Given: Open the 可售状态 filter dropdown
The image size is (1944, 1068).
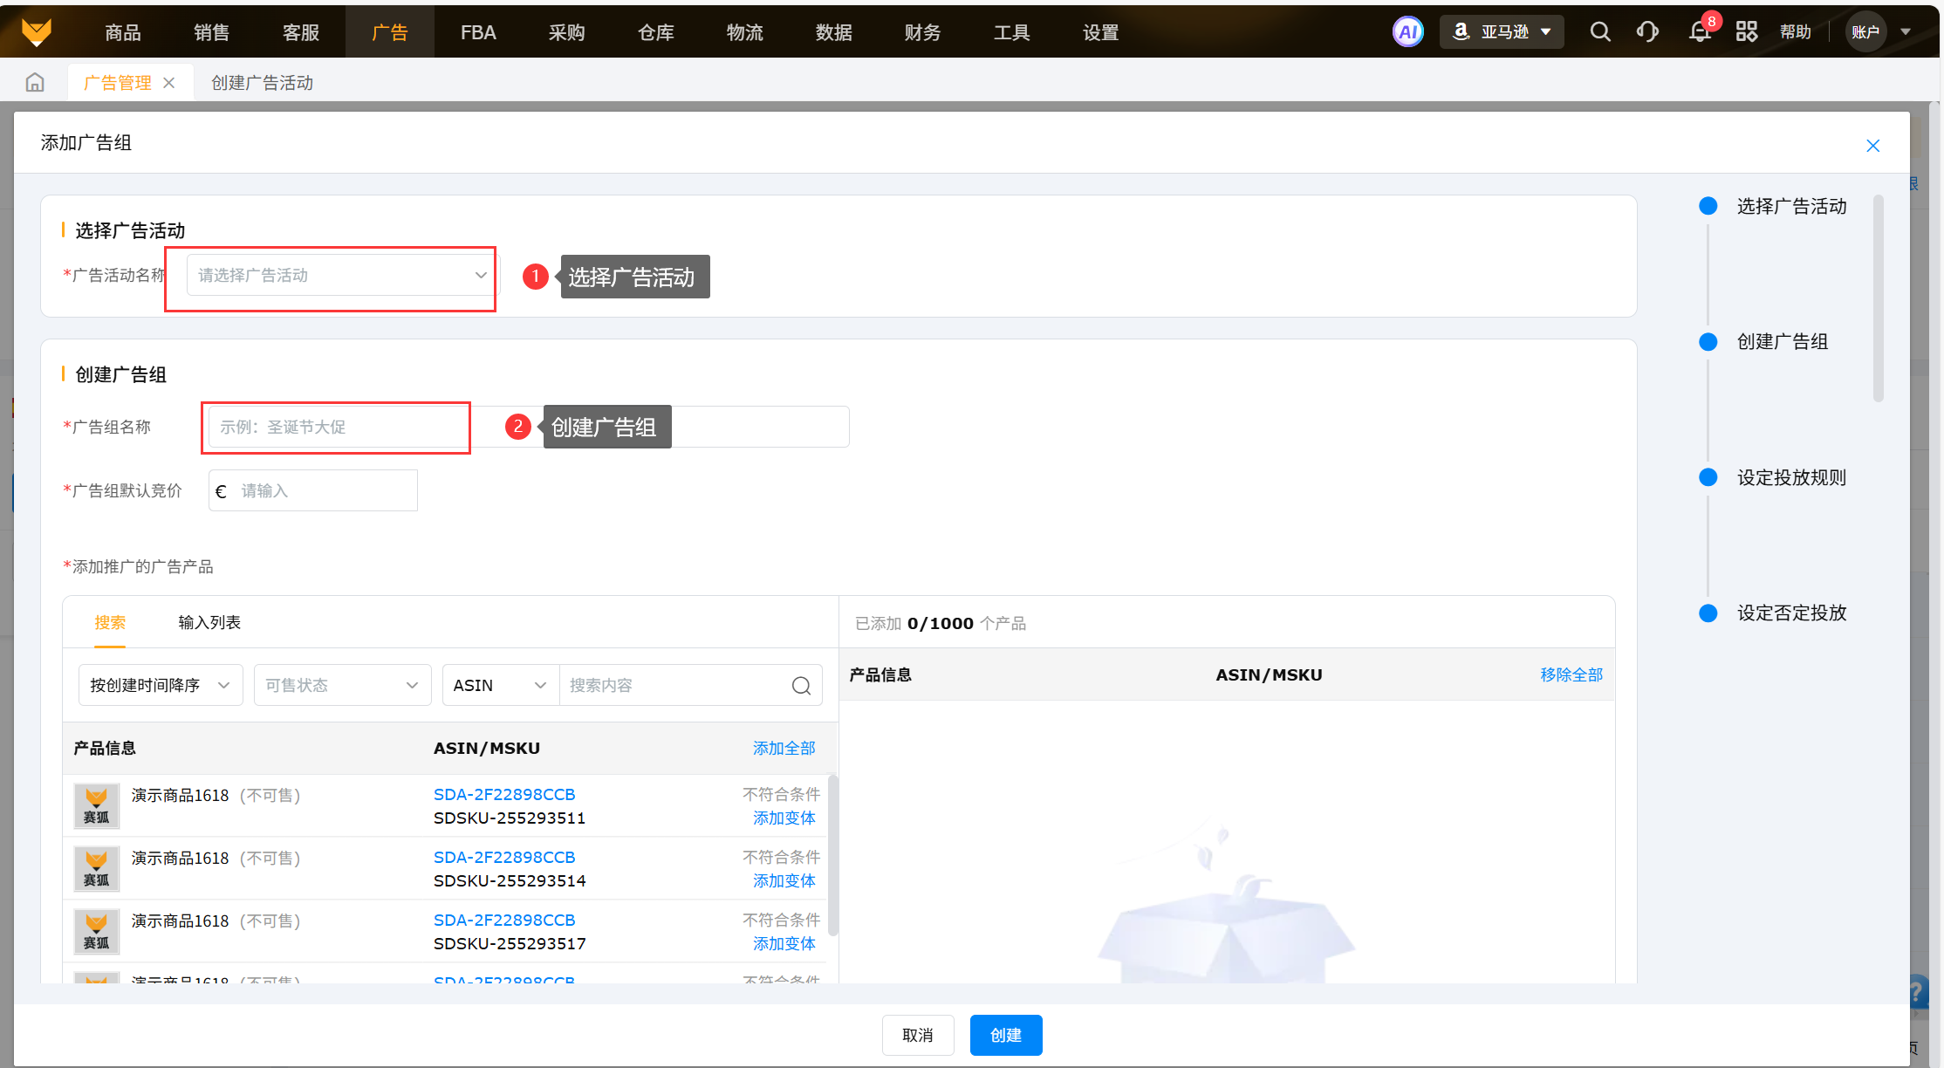Looking at the screenshot, I should (x=341, y=686).
